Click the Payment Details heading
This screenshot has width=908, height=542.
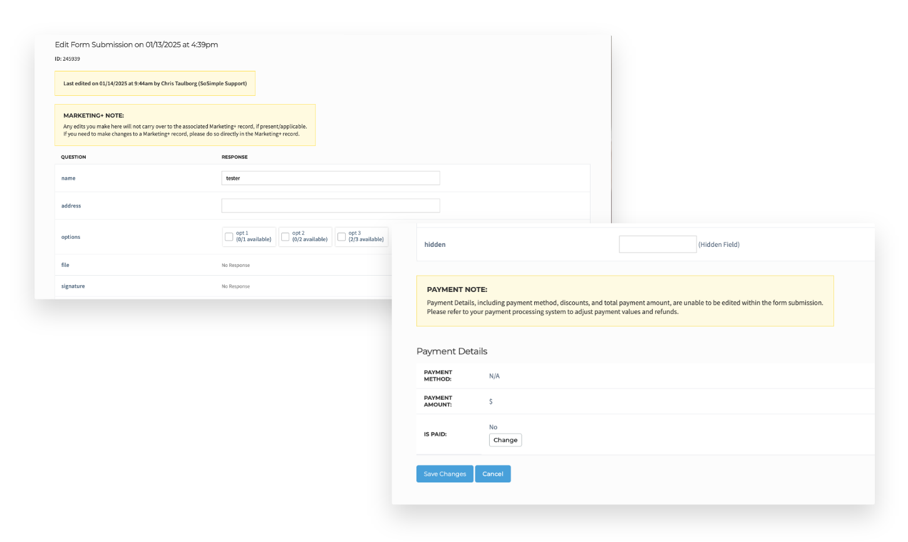pyautogui.click(x=451, y=351)
